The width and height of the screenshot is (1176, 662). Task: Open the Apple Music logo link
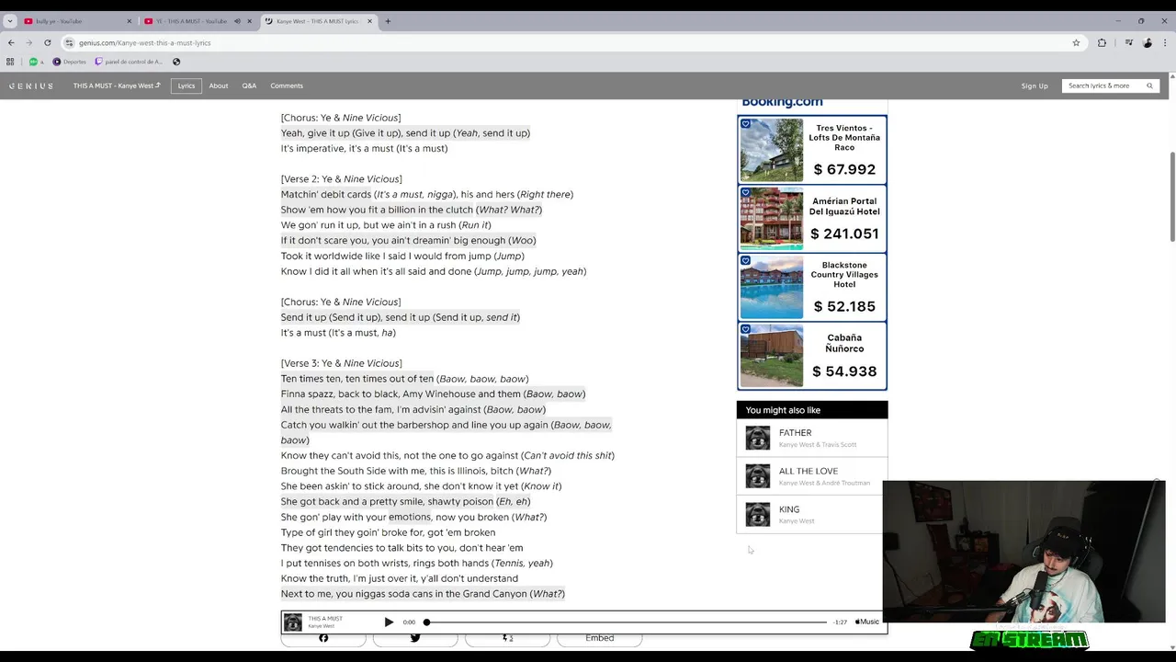point(867,622)
